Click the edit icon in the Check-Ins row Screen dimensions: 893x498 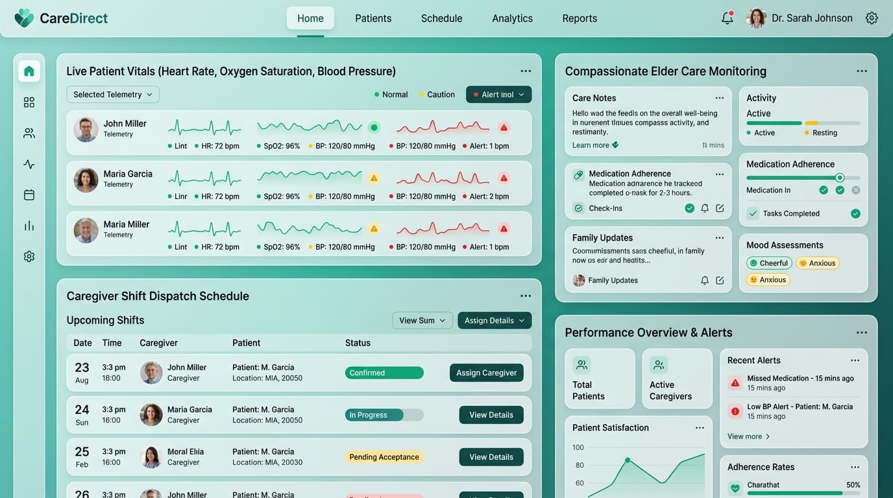pos(720,208)
